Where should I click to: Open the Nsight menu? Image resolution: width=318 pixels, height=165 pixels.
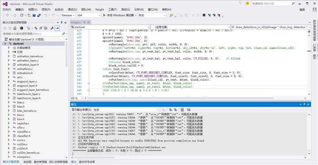[x=99, y=10]
